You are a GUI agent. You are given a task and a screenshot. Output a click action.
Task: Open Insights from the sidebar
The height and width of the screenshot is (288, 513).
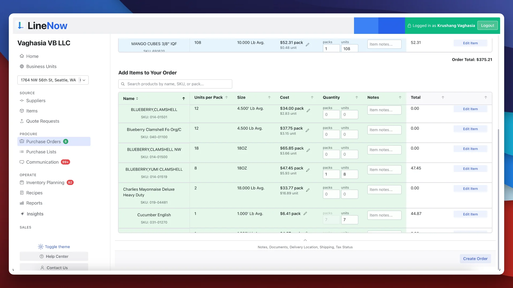click(x=35, y=214)
